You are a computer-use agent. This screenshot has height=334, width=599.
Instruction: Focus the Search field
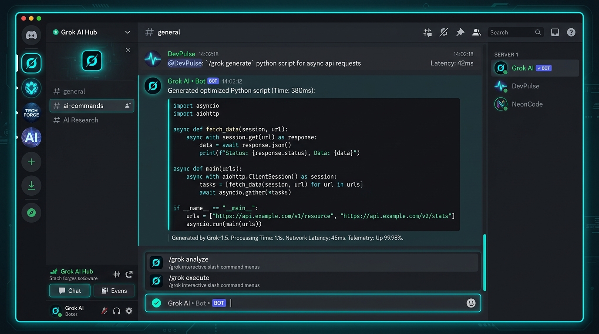click(515, 32)
